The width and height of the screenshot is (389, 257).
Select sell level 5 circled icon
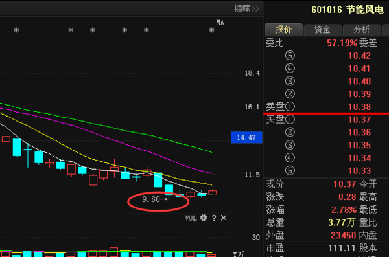(290, 56)
